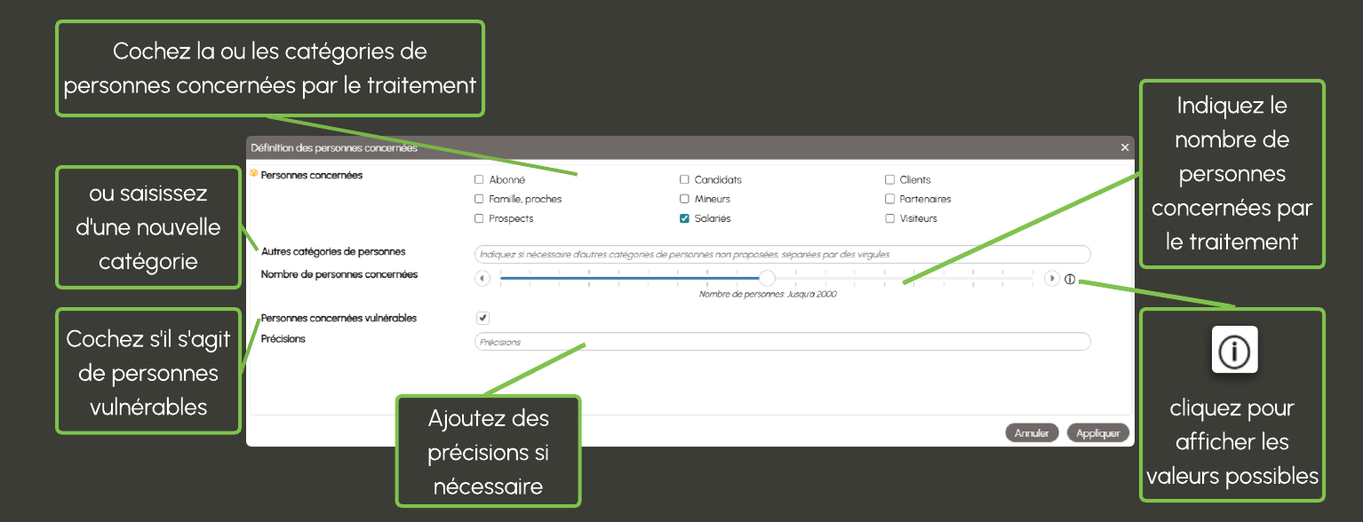This screenshot has width=1363, height=522.
Task: Check the Visiteurs category
Action: point(890,218)
